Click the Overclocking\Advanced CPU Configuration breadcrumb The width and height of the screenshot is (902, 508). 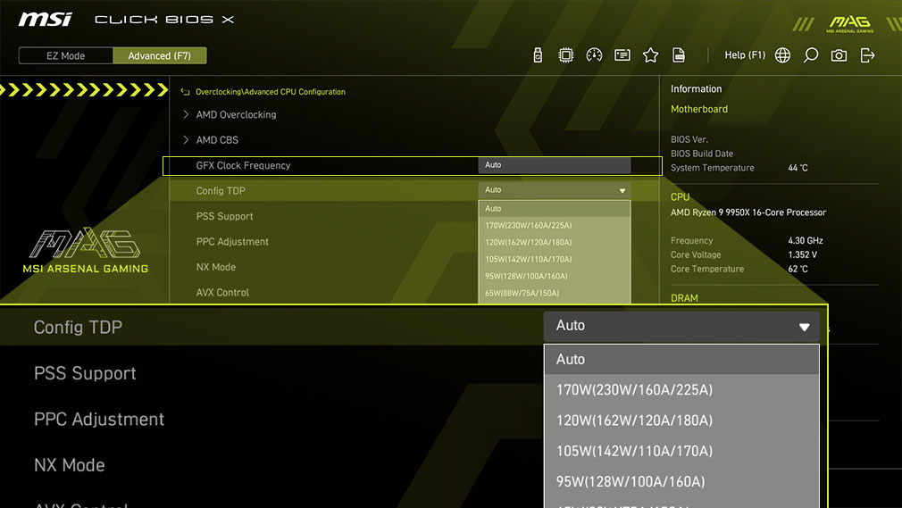271,91
